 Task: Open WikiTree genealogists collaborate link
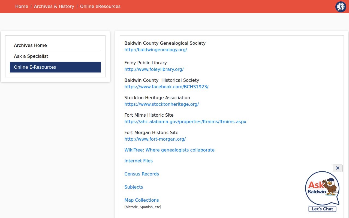pos(170,150)
